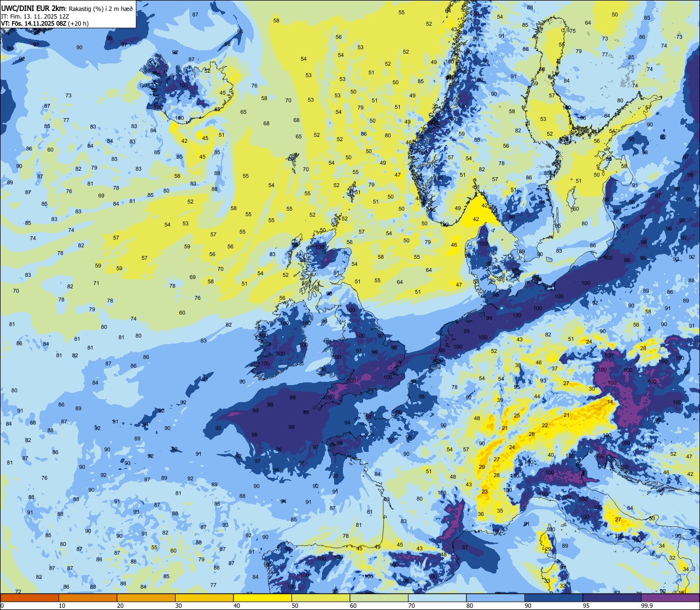Pick the pale green swatch between 60 and 70

click(379, 597)
